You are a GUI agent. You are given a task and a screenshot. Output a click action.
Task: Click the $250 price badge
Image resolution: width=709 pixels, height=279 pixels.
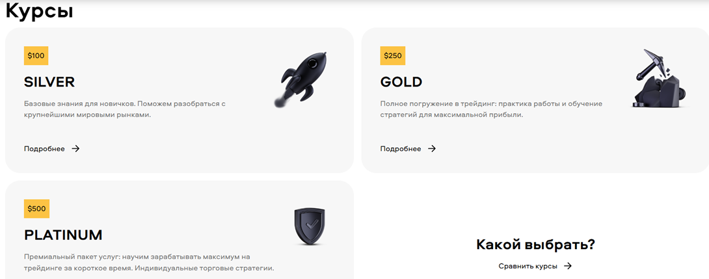[393, 56]
